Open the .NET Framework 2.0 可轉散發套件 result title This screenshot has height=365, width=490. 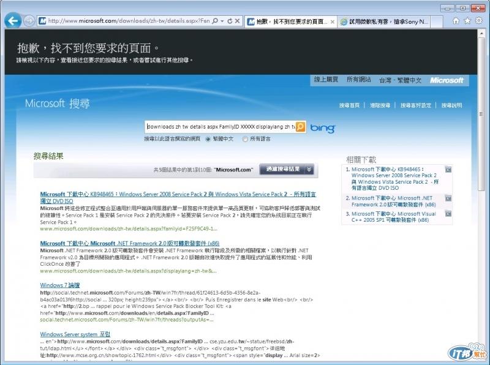click(x=130, y=243)
